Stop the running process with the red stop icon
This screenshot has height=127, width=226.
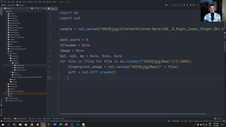(x=188, y=5)
